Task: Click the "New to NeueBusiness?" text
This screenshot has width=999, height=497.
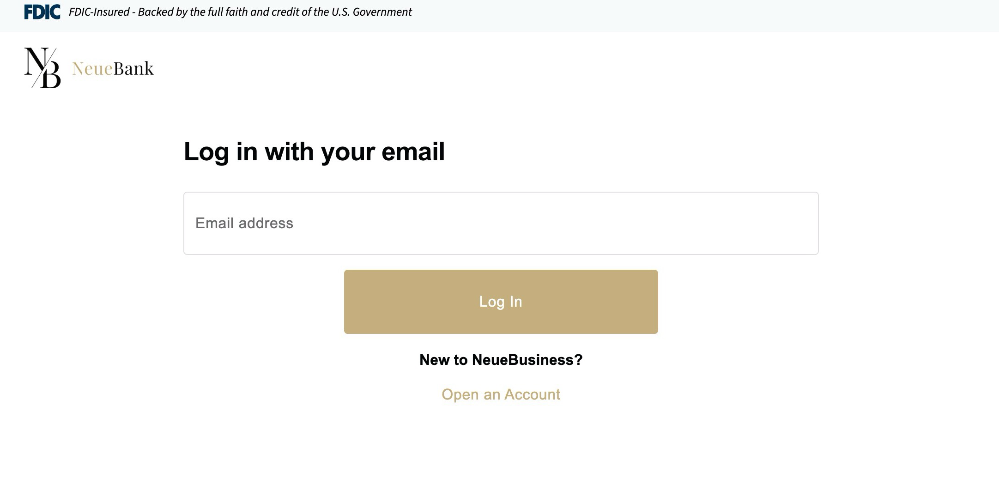Action: point(501,360)
